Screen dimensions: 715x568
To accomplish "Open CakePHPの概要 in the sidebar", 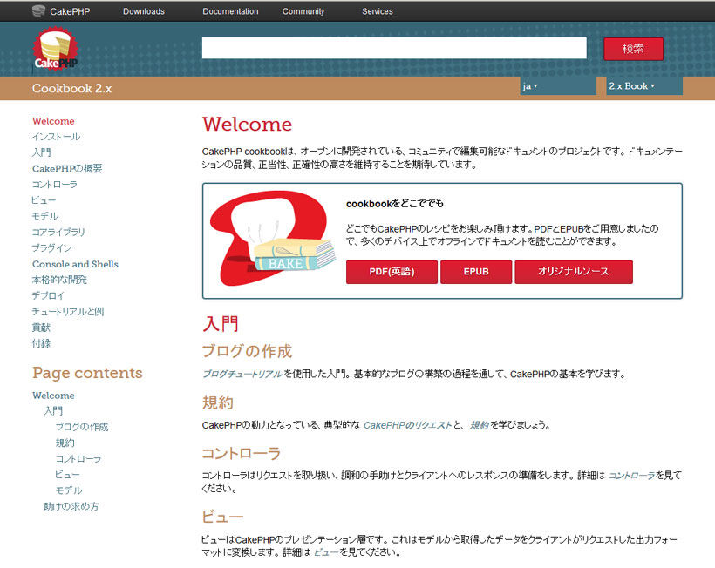I will coord(67,168).
